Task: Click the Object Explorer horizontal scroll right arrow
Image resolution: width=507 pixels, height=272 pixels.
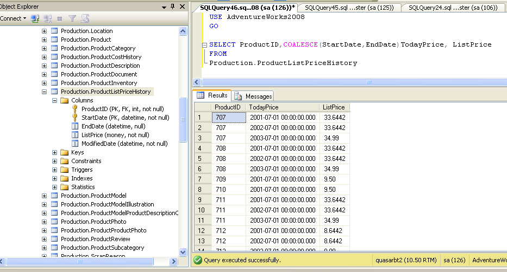Action: click(x=174, y=261)
